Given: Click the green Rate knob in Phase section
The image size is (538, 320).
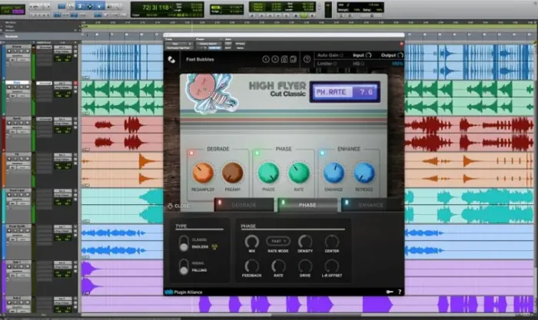Looking at the screenshot, I should tap(298, 173).
